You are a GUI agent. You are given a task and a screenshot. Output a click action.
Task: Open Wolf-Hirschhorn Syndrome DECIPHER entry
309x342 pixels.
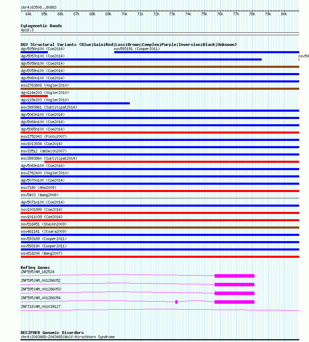[x=68, y=337]
